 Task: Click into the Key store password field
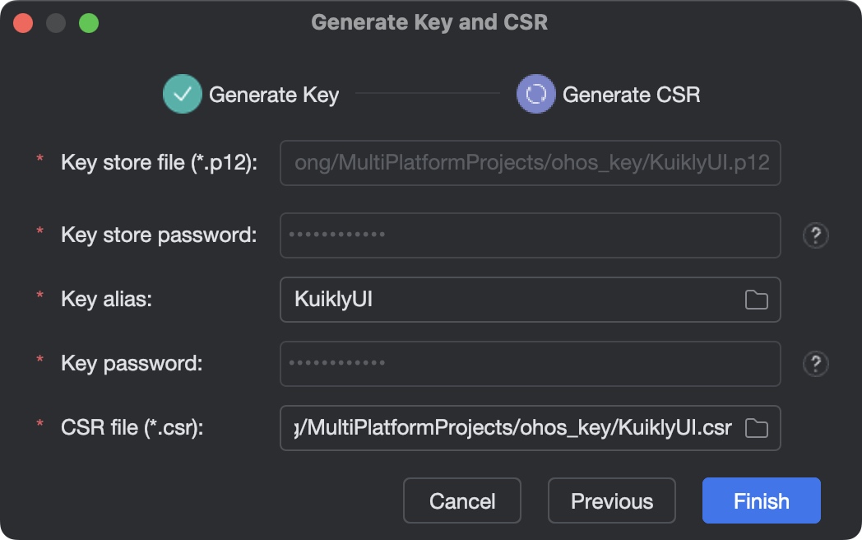[x=530, y=235]
